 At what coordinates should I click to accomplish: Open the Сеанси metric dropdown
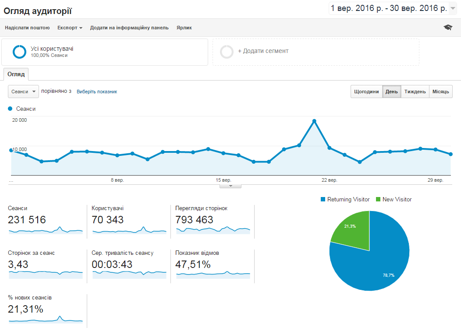(23, 92)
